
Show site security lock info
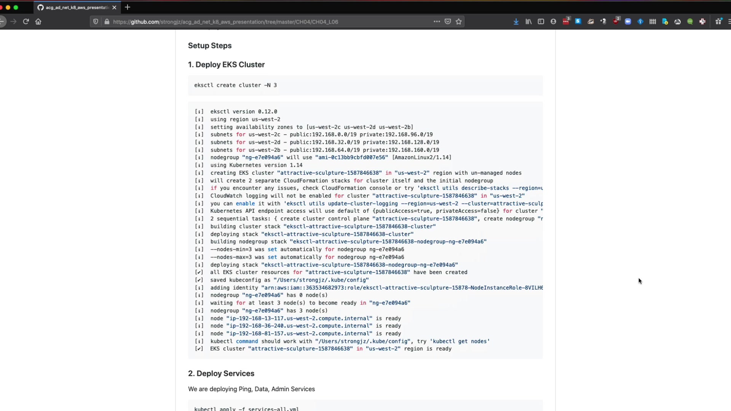click(x=107, y=22)
